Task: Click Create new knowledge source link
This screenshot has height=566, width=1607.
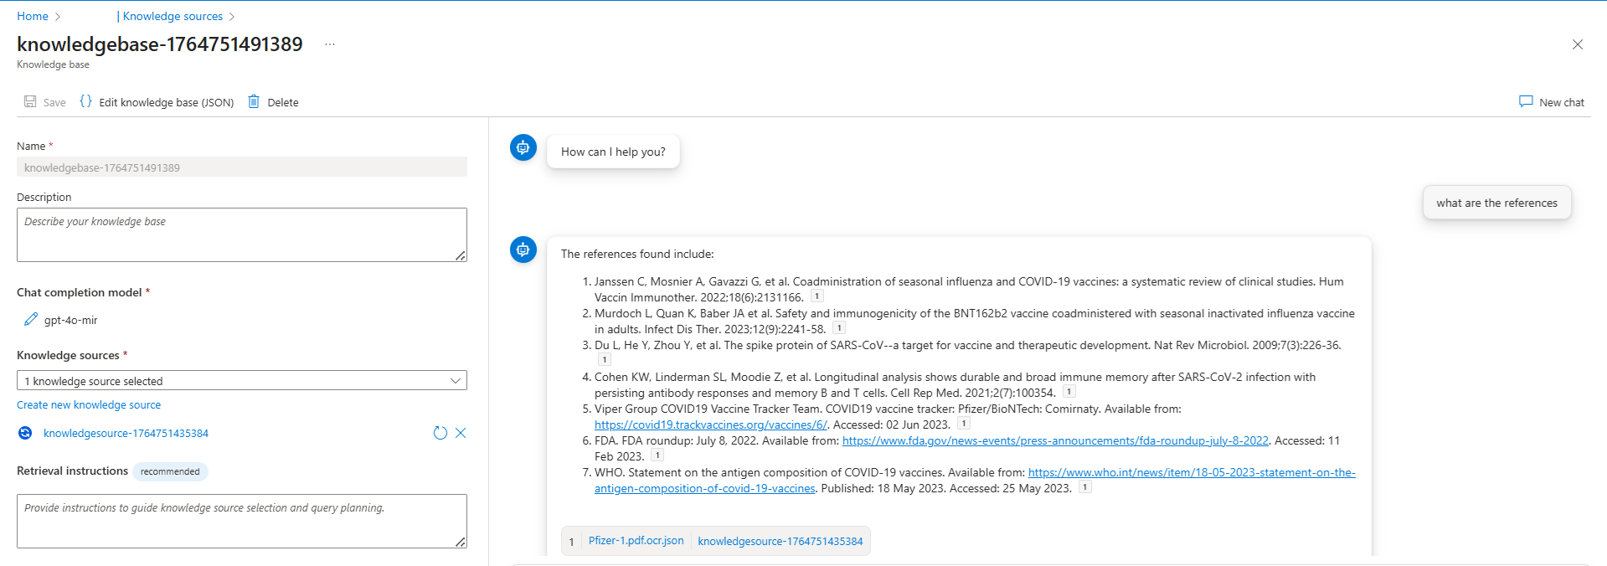Action: pyautogui.click(x=89, y=405)
